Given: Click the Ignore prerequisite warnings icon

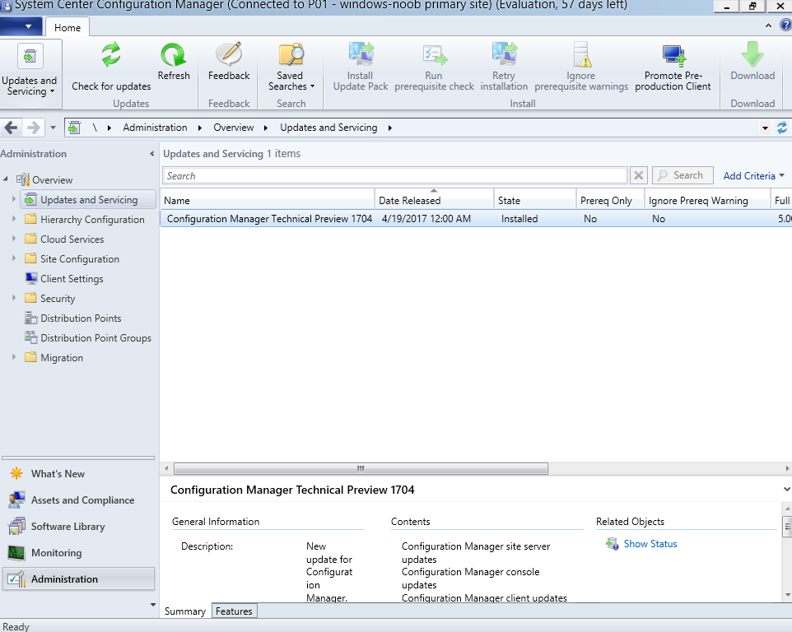Looking at the screenshot, I should (581, 54).
